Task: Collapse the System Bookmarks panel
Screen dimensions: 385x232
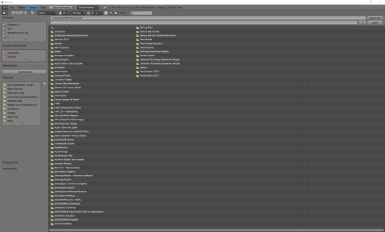Action: (3, 45)
